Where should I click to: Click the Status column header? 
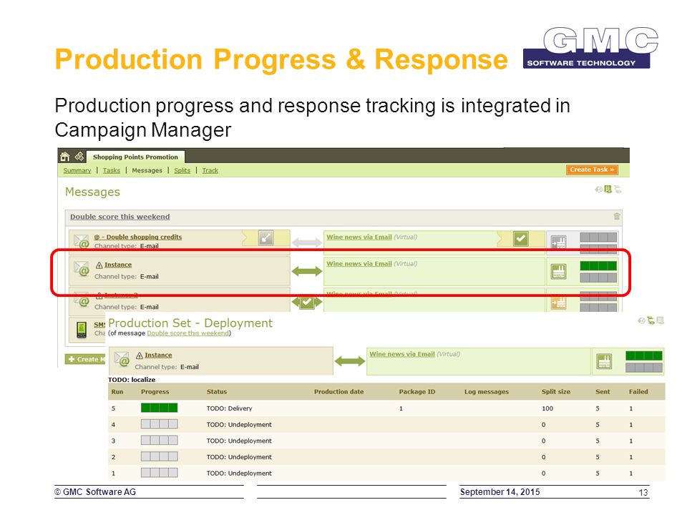pos(217,392)
